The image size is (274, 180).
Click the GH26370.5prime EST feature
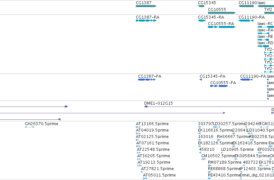29,127
